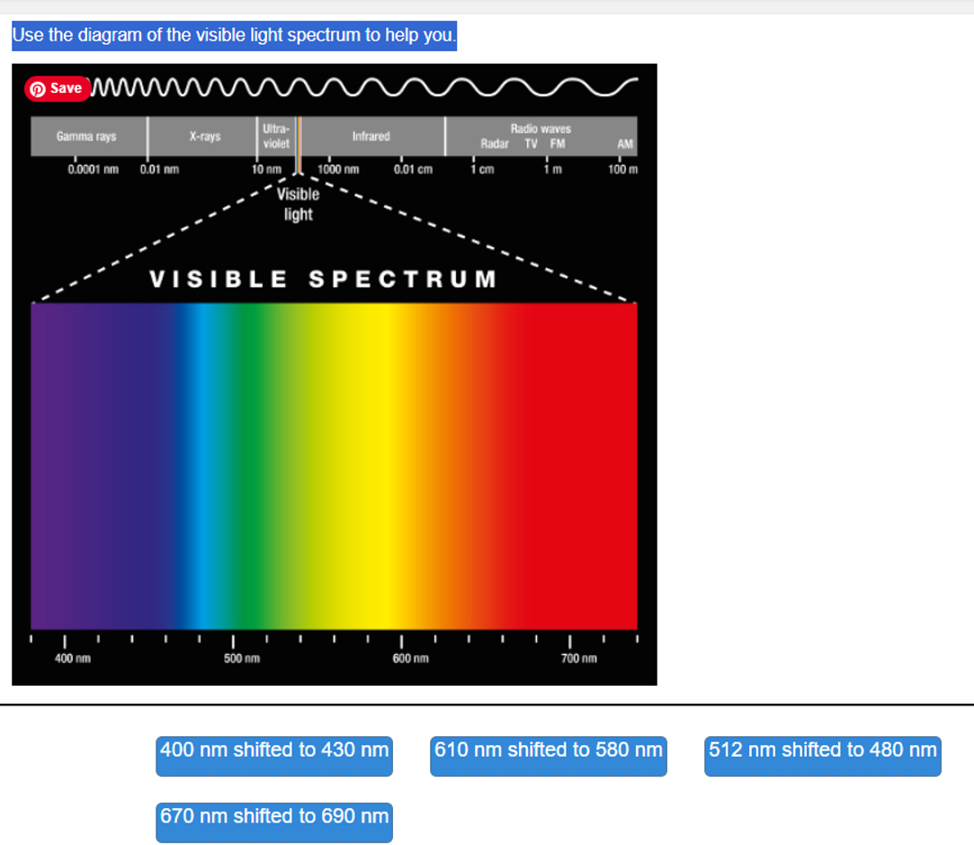Click the Visible light label
Screen dimensions: 974x845
click(298, 202)
